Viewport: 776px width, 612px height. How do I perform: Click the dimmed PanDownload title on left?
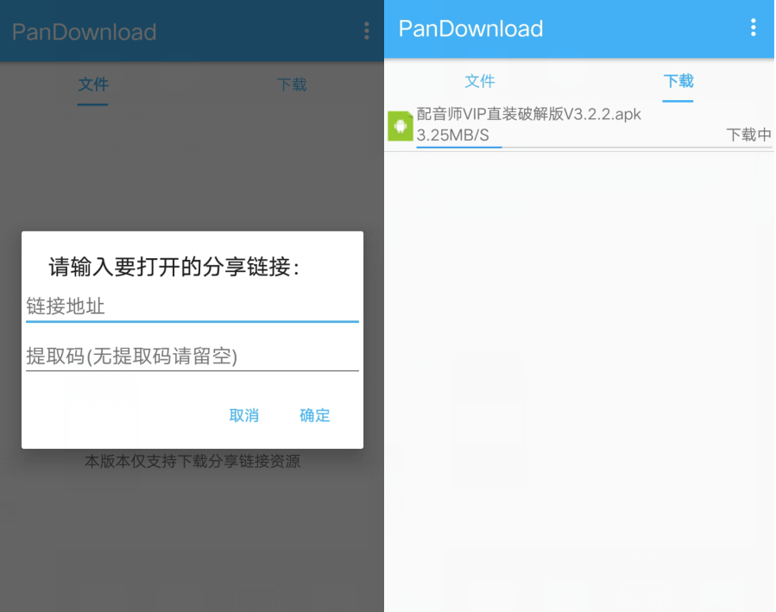[x=84, y=32]
